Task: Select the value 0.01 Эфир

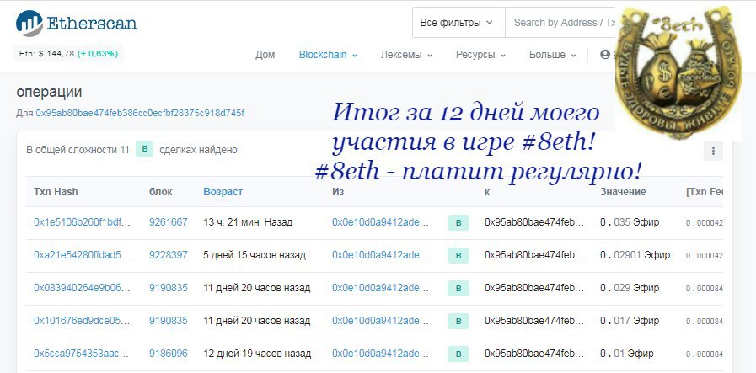Action: pos(627,354)
